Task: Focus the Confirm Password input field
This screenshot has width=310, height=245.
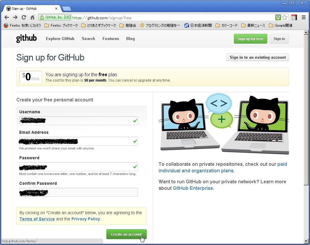Action: (78, 192)
